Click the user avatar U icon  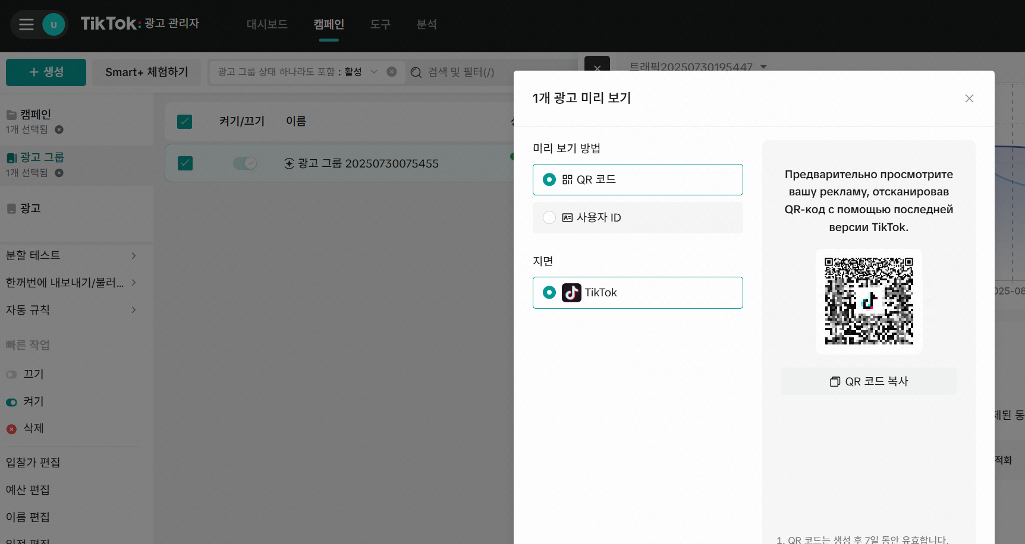tap(54, 24)
